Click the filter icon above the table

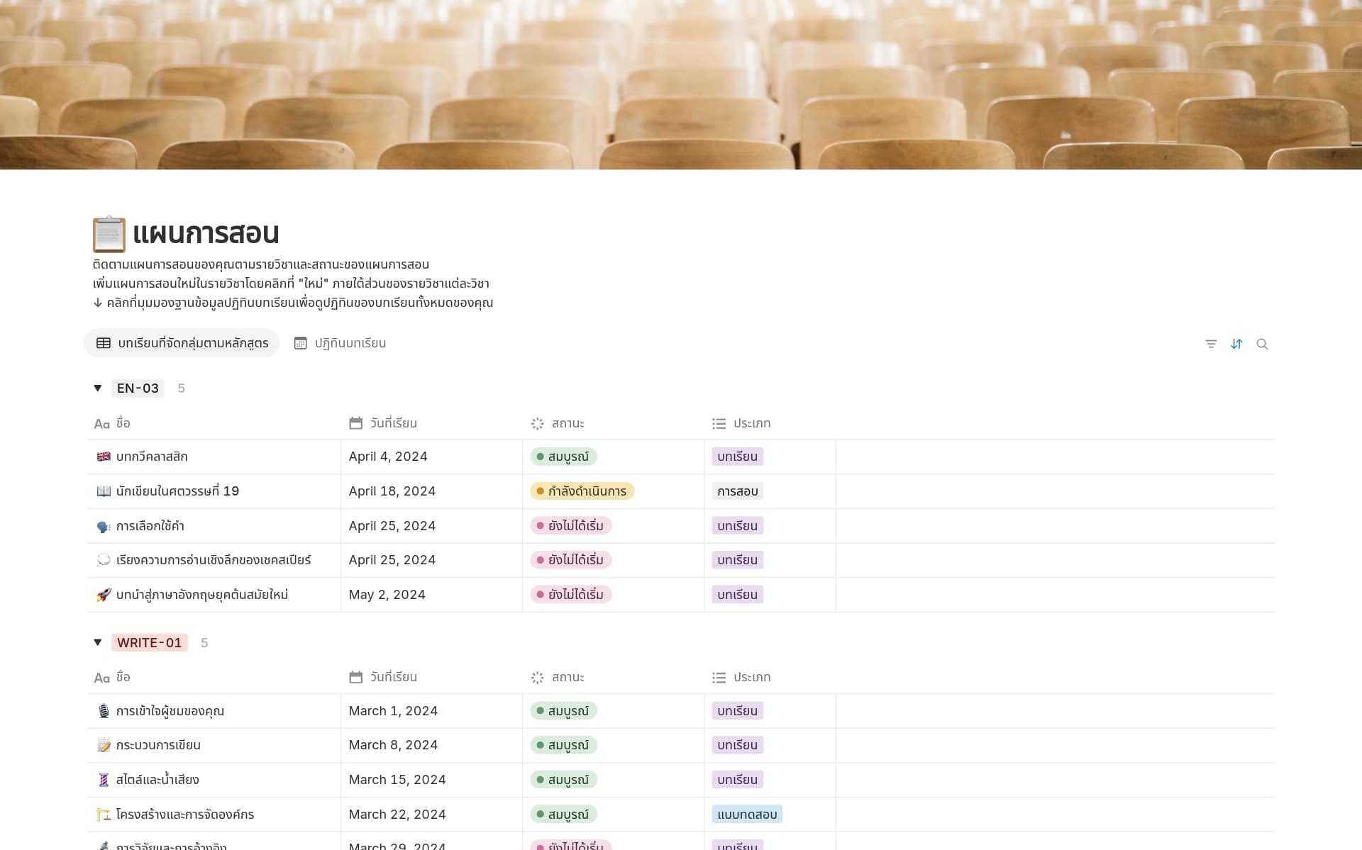1211,344
